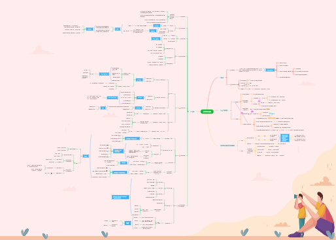Image resolution: width=336 pixels, height=240 pixels.
Task: Click the seated man illustration
Action: [314, 214]
